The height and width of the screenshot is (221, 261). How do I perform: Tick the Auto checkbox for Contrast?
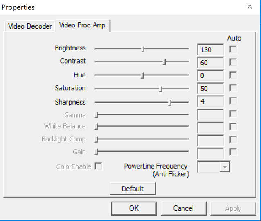click(233, 62)
